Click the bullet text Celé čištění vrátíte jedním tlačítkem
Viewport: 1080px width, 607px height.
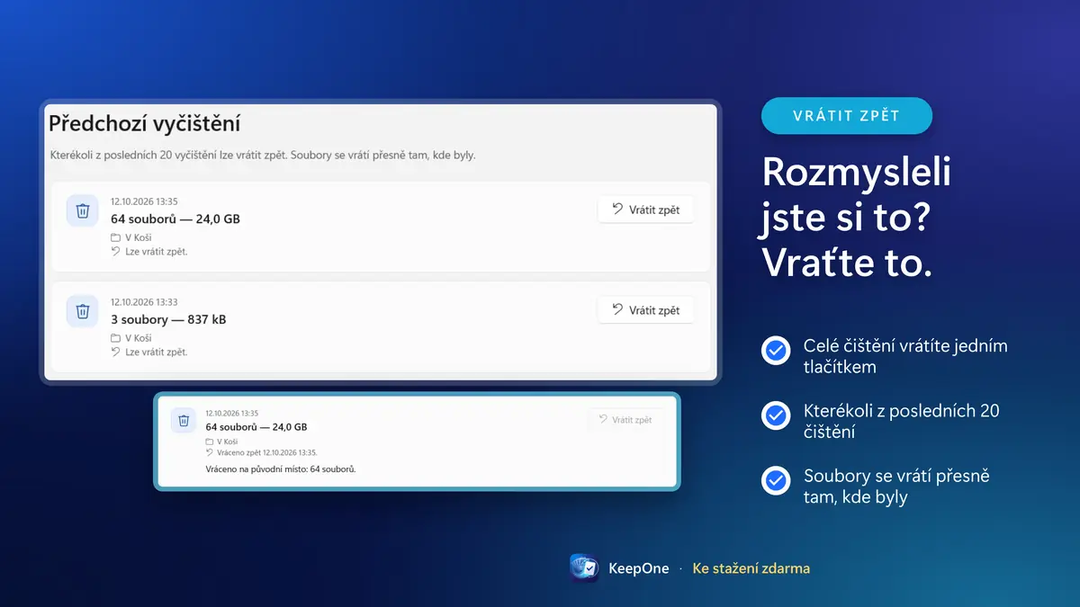click(x=905, y=356)
